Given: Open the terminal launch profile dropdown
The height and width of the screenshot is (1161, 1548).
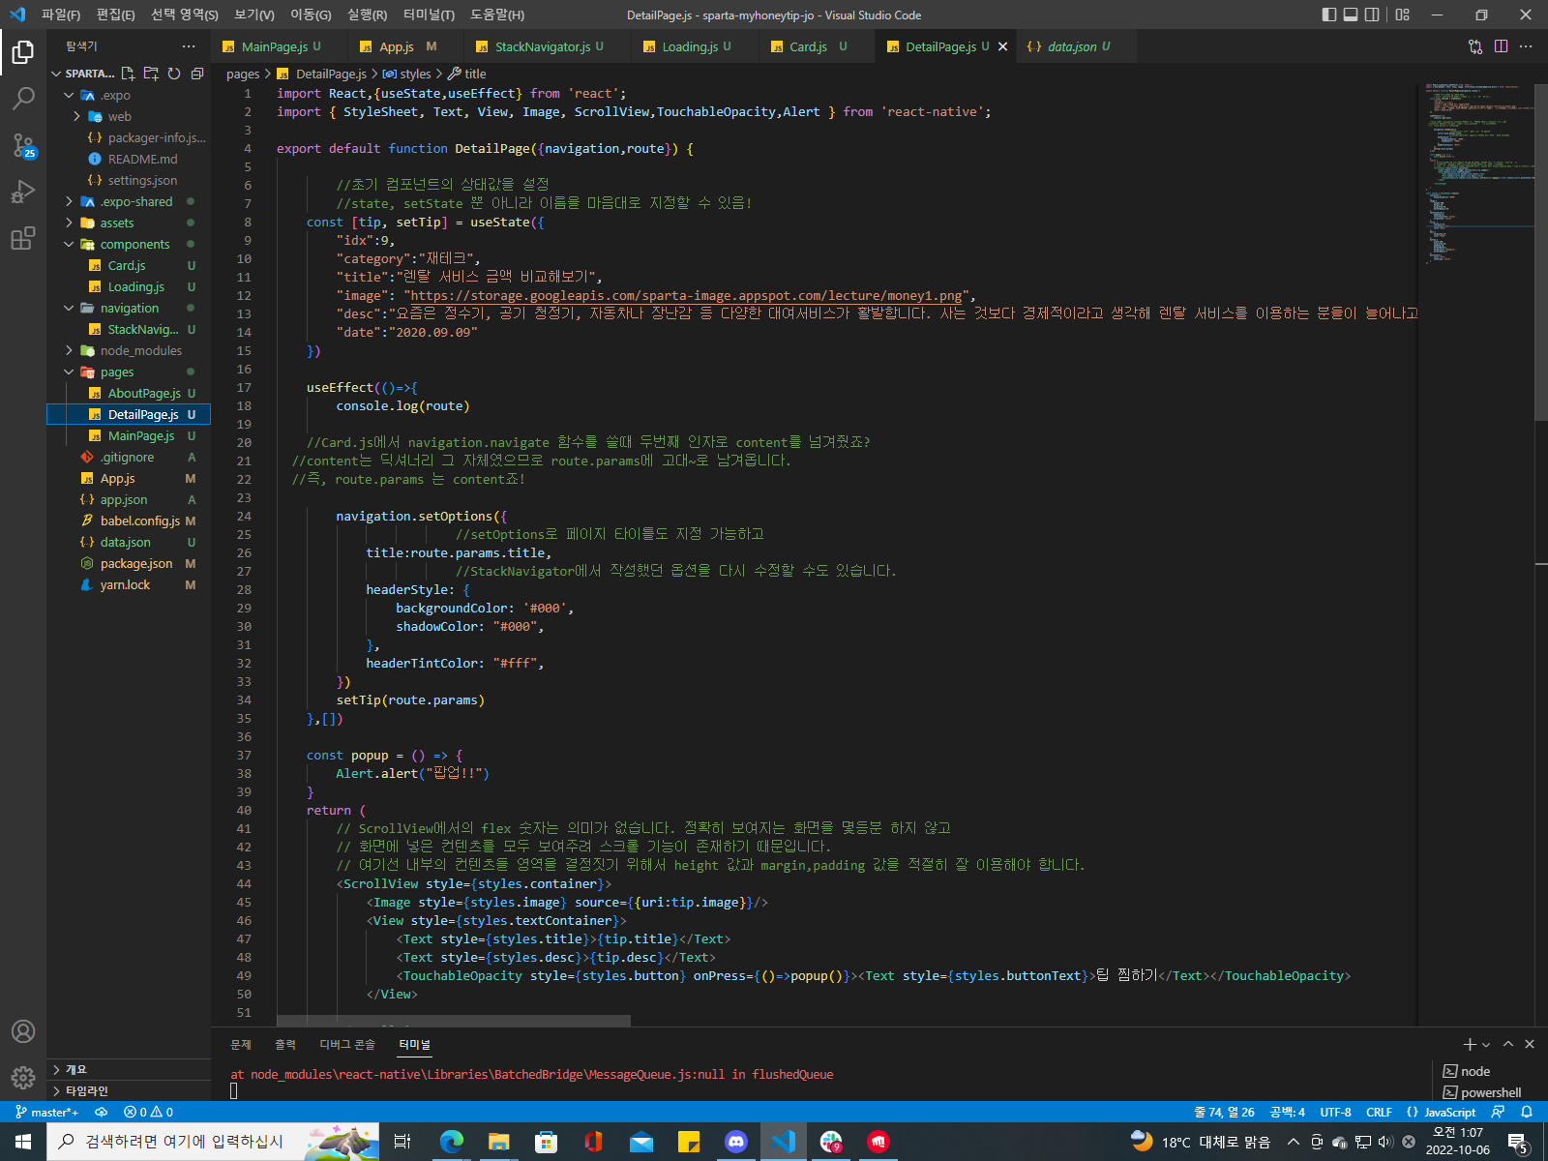Looking at the screenshot, I should click(x=1486, y=1044).
